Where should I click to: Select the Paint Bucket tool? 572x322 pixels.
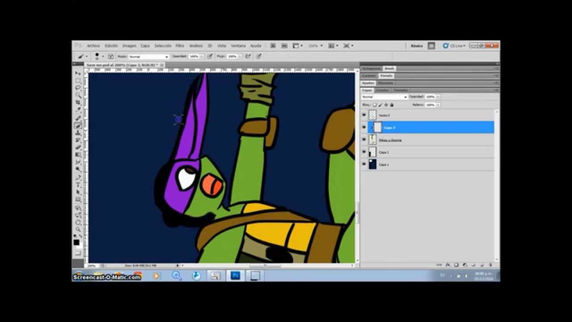coord(78,155)
